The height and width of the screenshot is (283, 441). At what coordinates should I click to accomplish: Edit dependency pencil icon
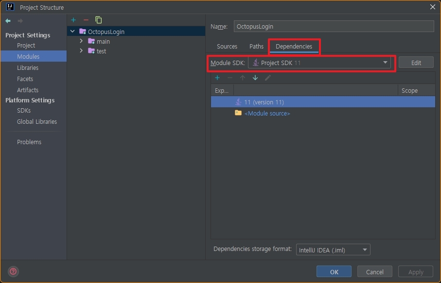(x=268, y=78)
